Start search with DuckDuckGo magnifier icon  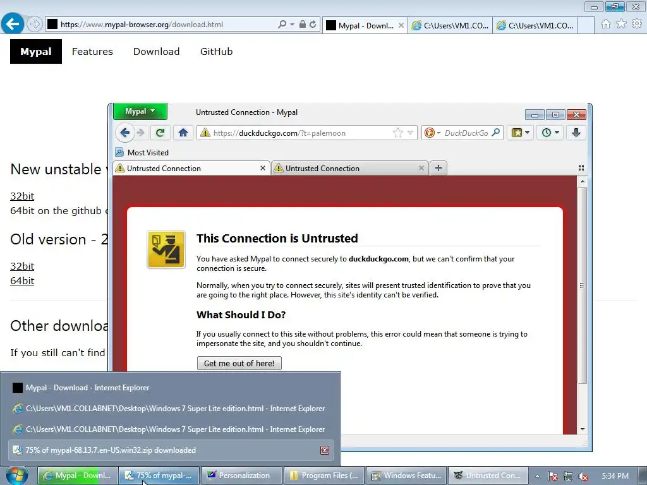click(x=497, y=133)
